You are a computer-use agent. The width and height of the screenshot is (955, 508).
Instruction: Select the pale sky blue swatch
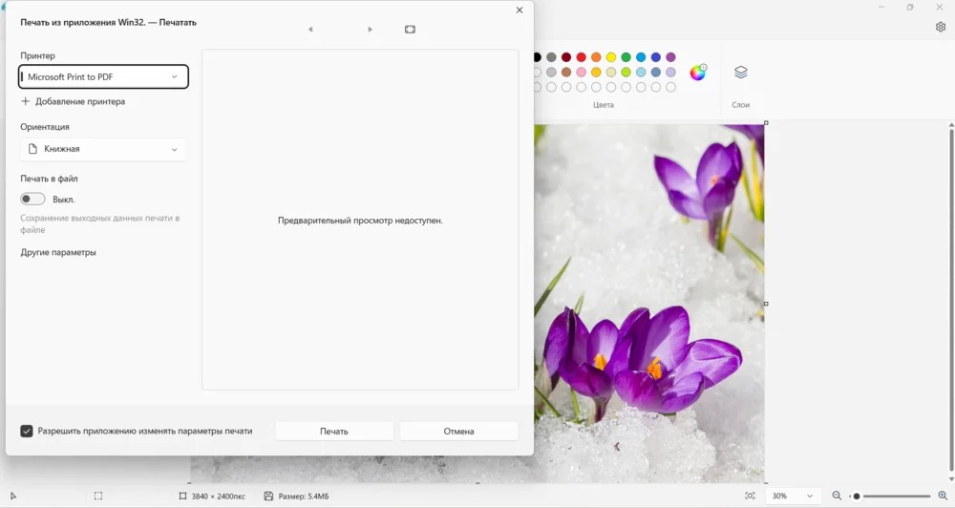641,72
